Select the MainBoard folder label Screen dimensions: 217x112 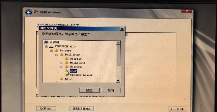77,63
